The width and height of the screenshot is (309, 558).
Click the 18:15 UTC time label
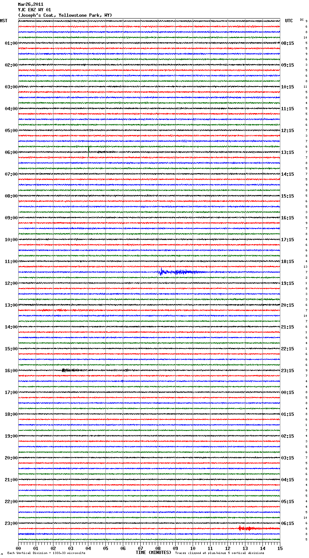[x=288, y=262]
